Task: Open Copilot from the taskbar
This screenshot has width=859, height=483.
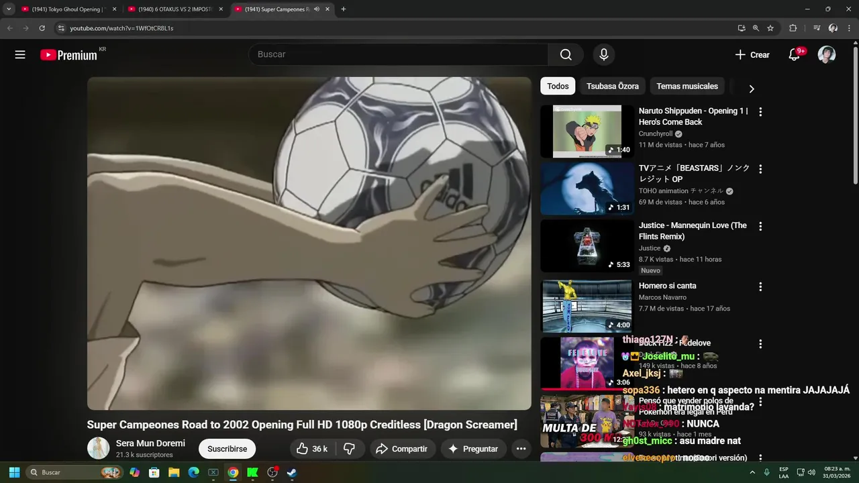Action: pyautogui.click(x=135, y=472)
